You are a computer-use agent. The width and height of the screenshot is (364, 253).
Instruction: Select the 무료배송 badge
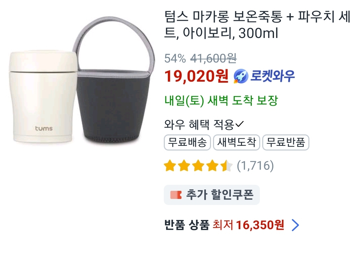point(187,142)
